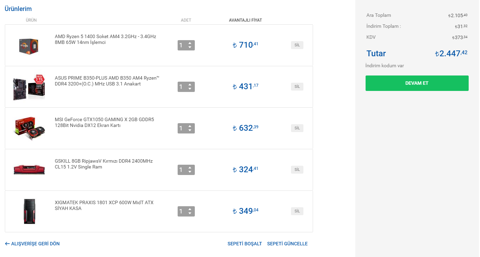Go back via ALIŞVERİŞE GERİ DÖN
The height and width of the screenshot is (257, 480).
coord(32,244)
